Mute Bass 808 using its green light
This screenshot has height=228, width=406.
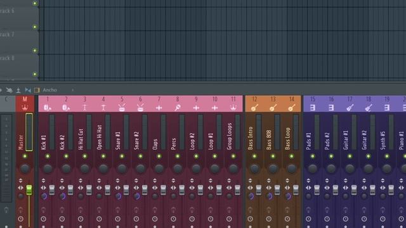[273, 156]
